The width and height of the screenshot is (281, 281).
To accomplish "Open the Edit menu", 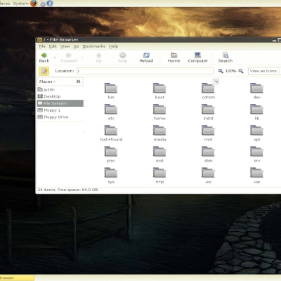I will point(53,46).
